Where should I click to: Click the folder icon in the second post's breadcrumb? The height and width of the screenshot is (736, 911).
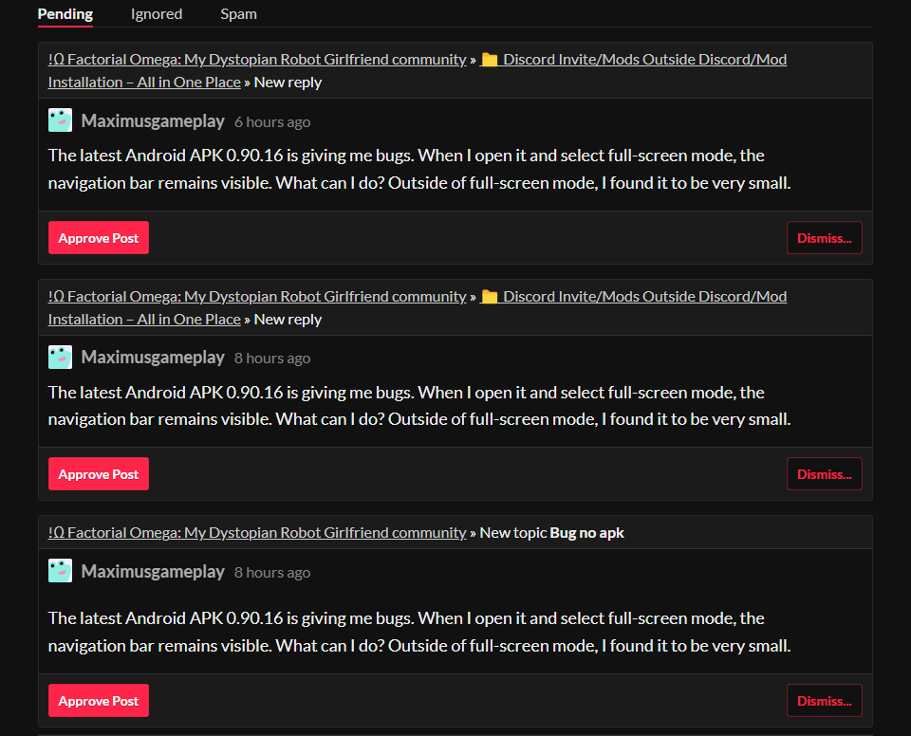490,297
